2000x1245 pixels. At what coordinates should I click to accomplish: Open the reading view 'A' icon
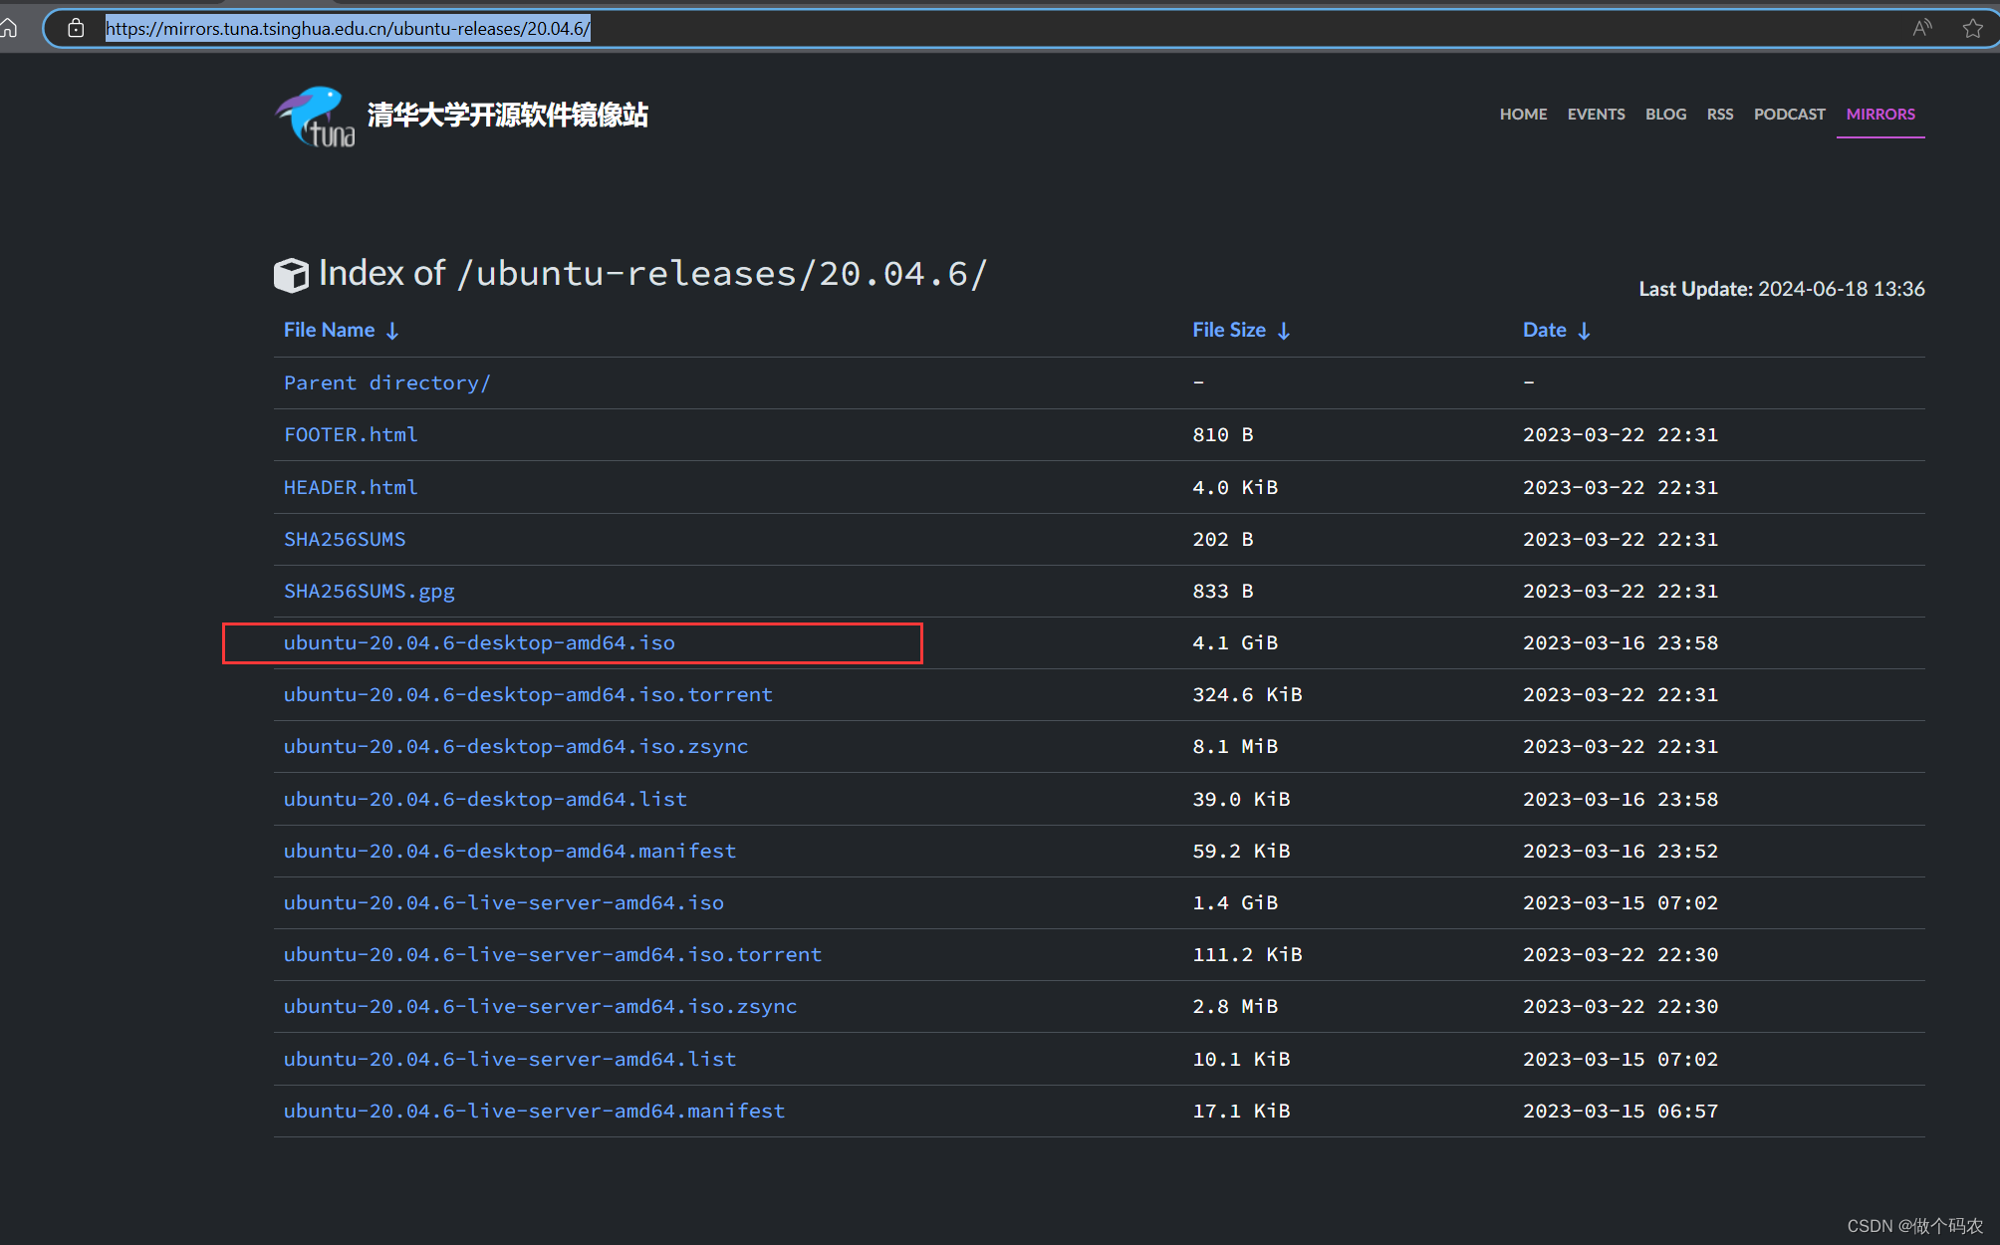tap(1921, 27)
